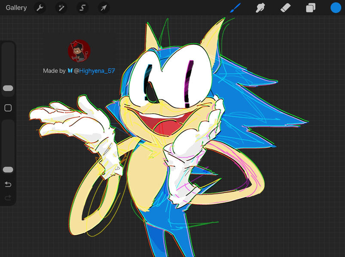This screenshot has width=345, height=257.
Task: Open the Actions wrench menu
Action: pos(40,8)
